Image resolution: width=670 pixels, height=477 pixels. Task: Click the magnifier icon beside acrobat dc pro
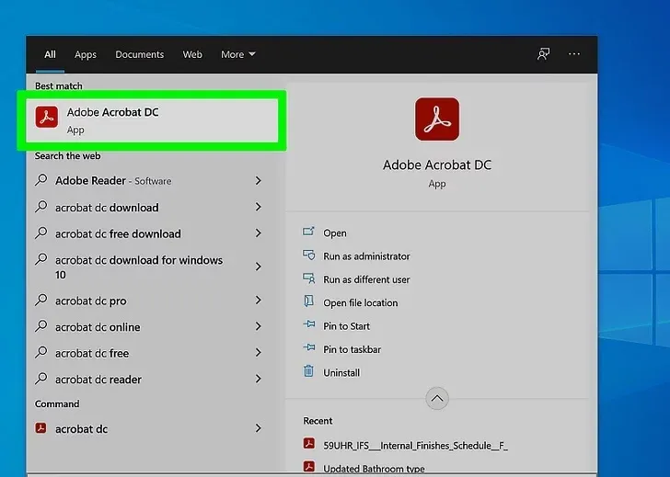pyautogui.click(x=41, y=300)
